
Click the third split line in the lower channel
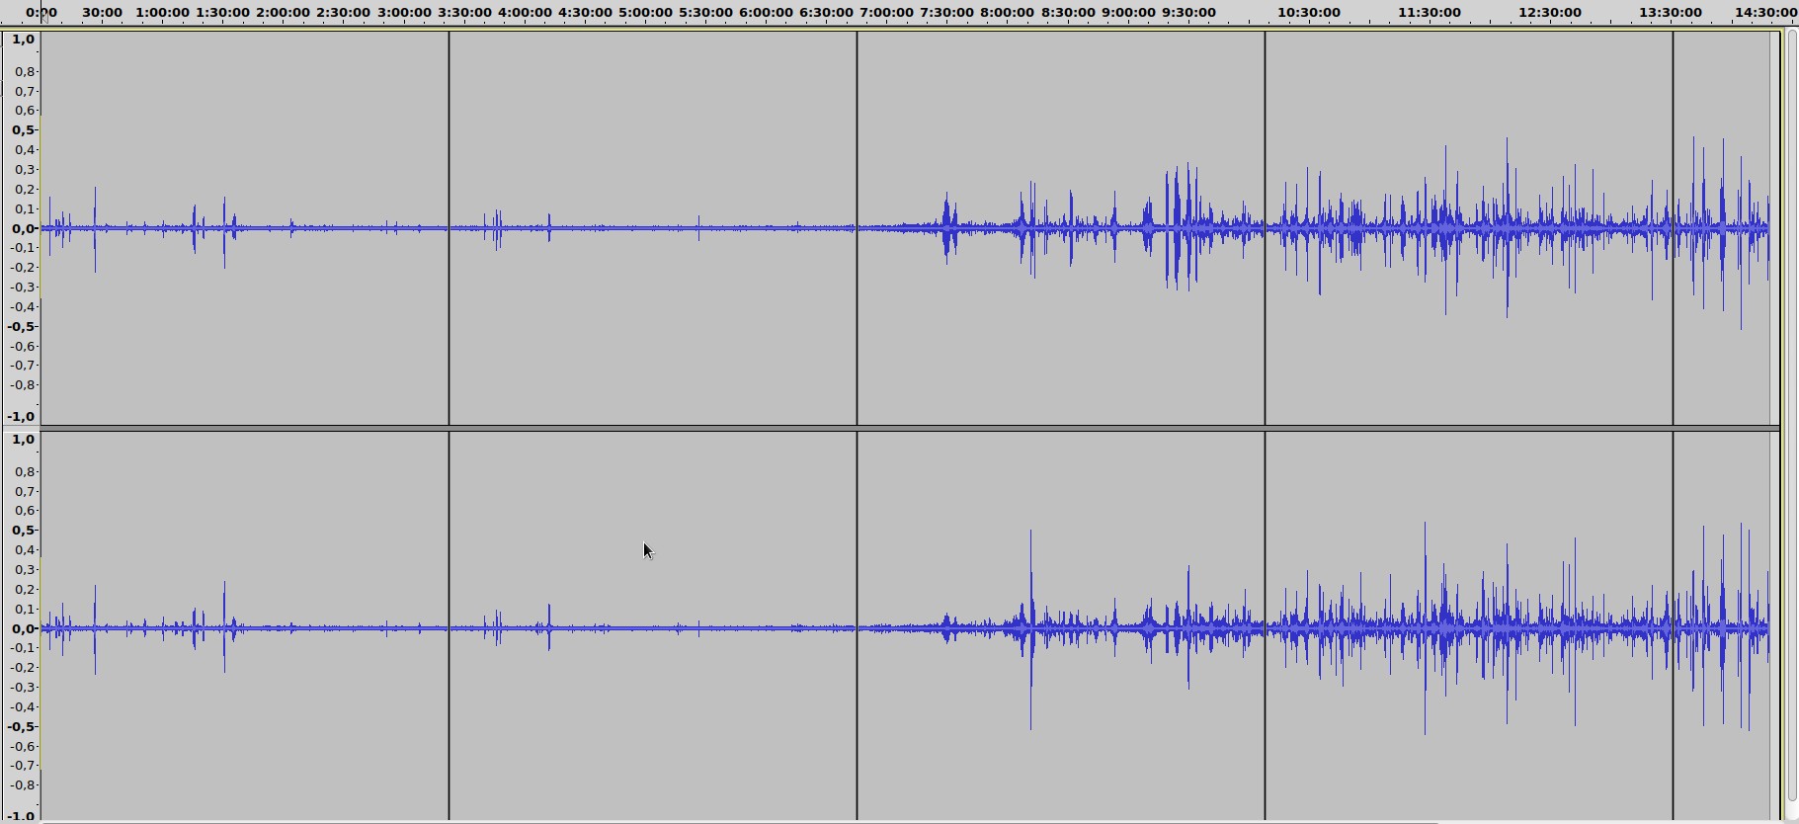coord(1265,627)
